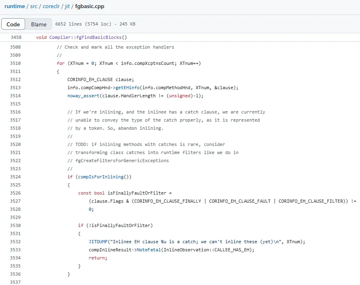Click the comment mentioning fgCreateFiltersForGenericExceptions

[118, 161]
